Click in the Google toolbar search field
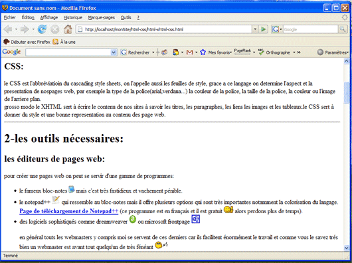 (x=68, y=52)
